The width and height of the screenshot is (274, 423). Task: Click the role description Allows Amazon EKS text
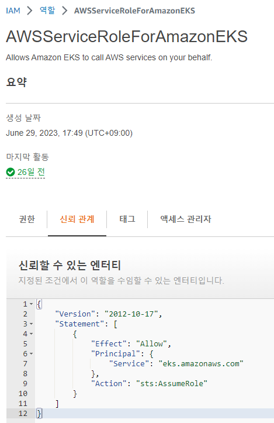point(109,57)
